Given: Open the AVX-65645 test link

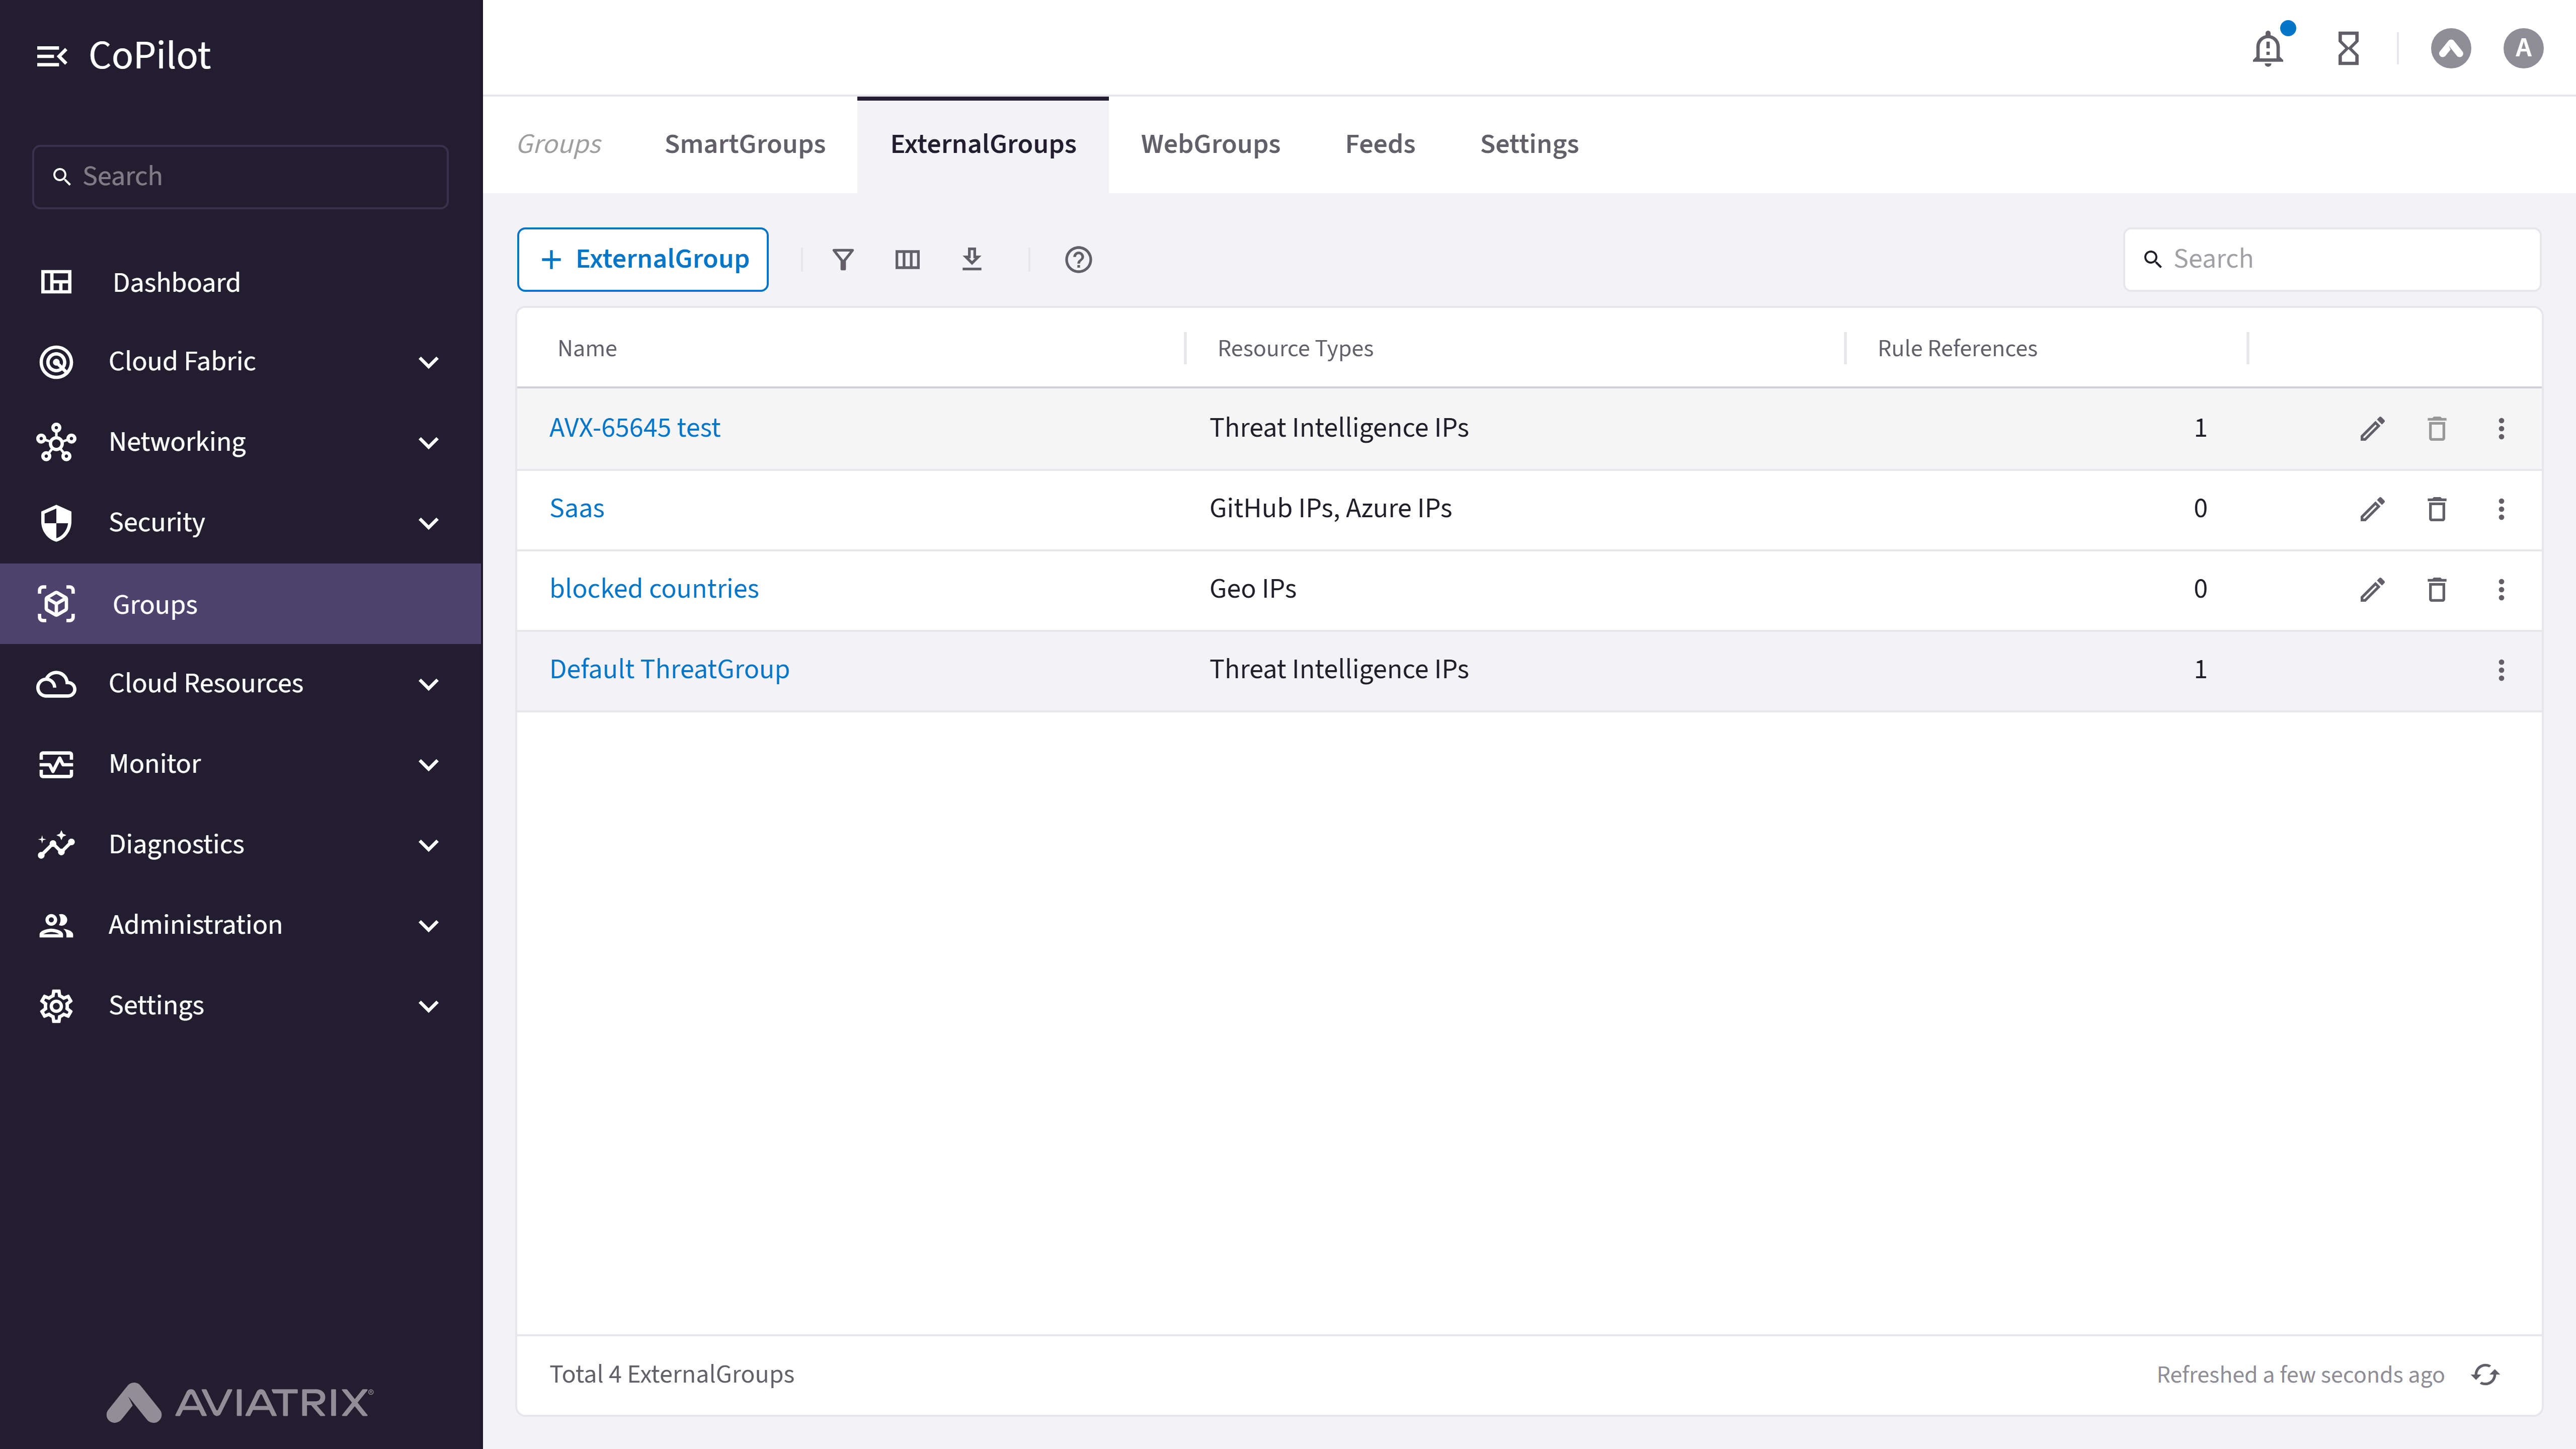Looking at the screenshot, I should [x=635, y=429].
